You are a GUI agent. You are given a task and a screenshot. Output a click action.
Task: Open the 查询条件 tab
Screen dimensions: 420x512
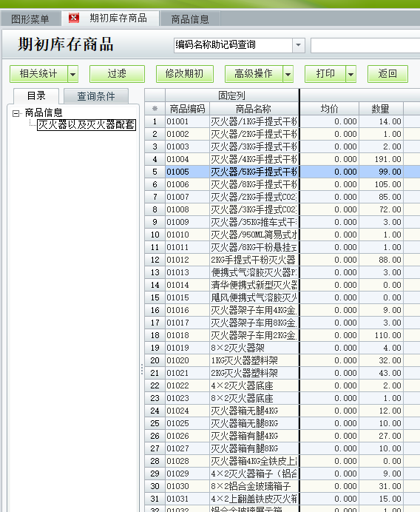(96, 96)
